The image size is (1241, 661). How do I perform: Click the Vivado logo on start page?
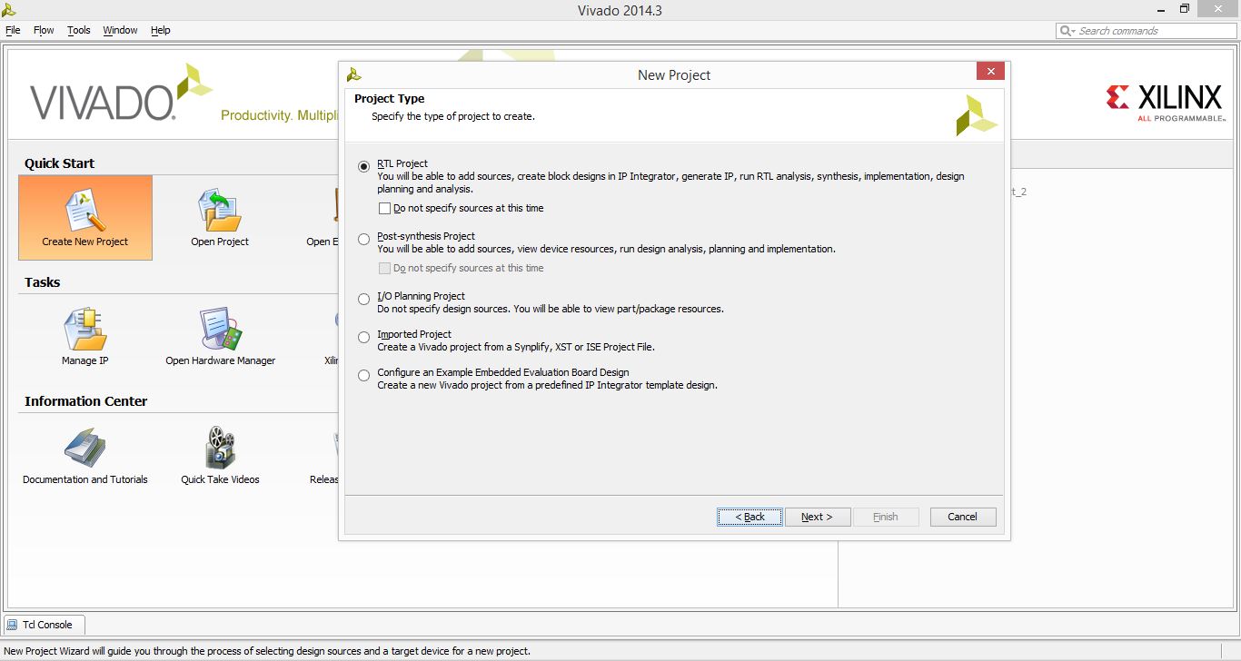(x=121, y=94)
